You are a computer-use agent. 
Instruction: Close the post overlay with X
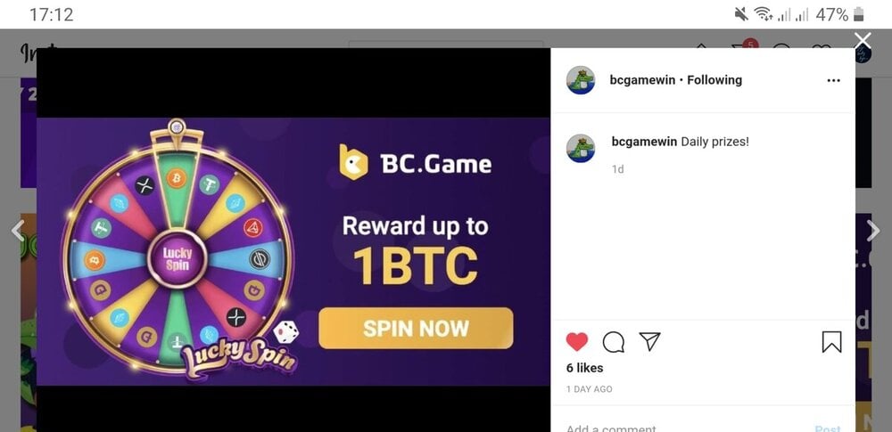(x=863, y=40)
